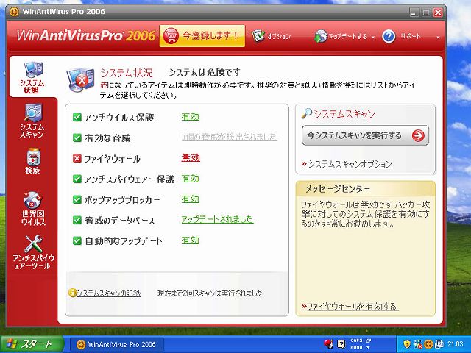Open the システムスキャンオプション link
Image resolution: width=471 pixels, height=353 pixels.
pyautogui.click(x=350, y=164)
